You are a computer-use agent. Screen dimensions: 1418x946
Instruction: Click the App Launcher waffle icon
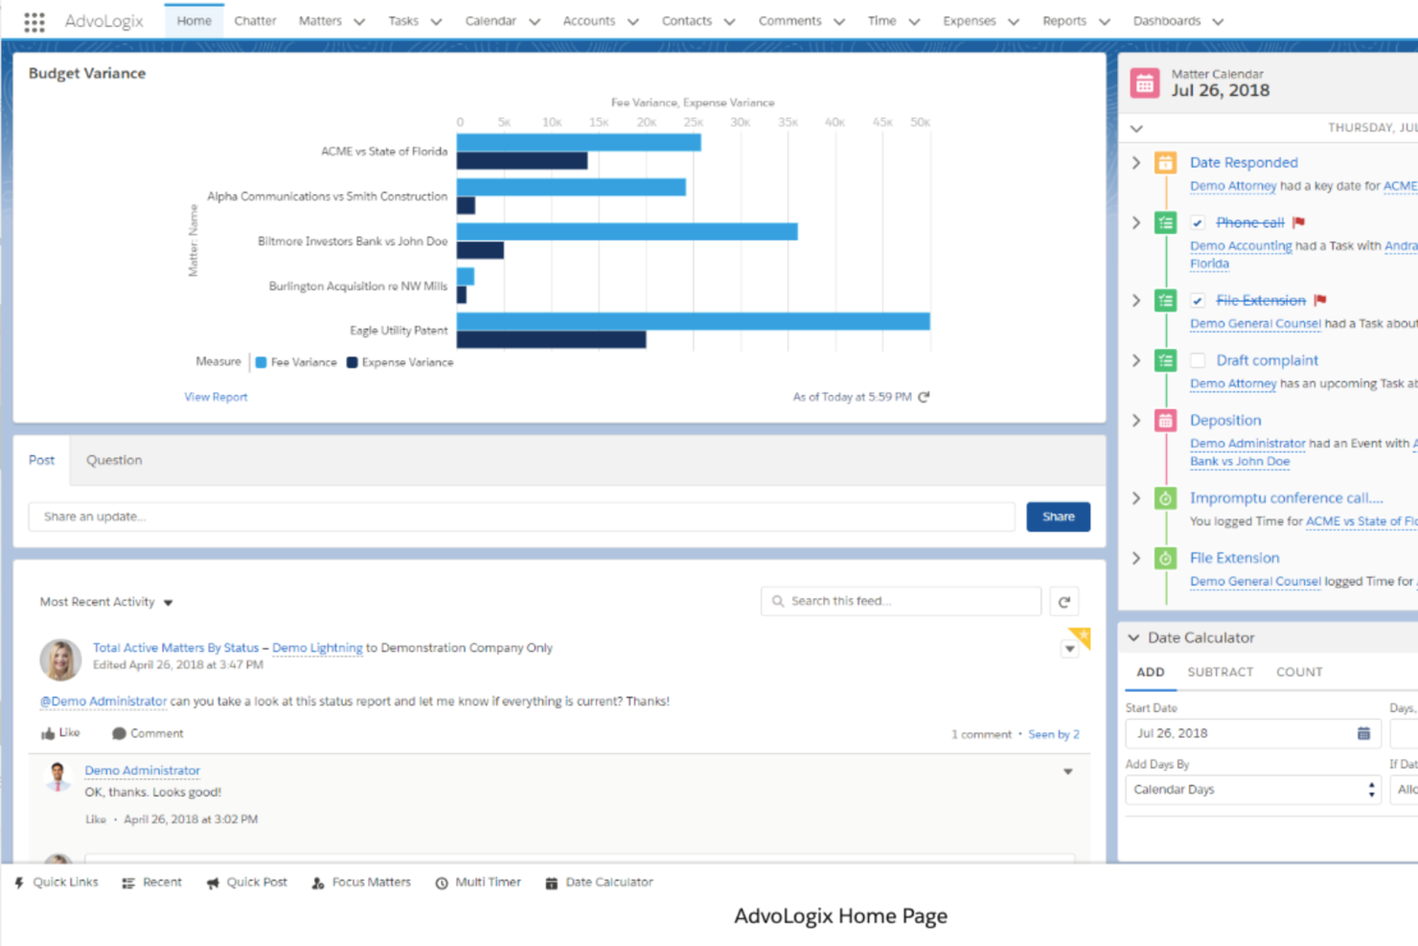(x=34, y=20)
